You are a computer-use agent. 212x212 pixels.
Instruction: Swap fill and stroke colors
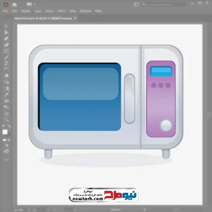click(9, 127)
